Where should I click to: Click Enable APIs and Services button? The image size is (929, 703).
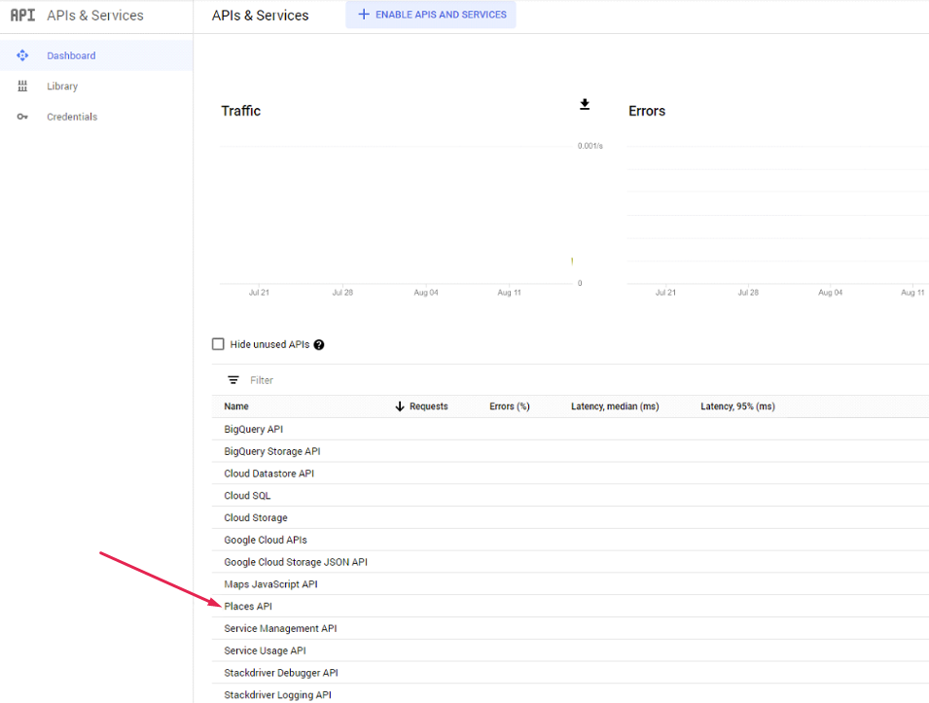click(x=431, y=15)
